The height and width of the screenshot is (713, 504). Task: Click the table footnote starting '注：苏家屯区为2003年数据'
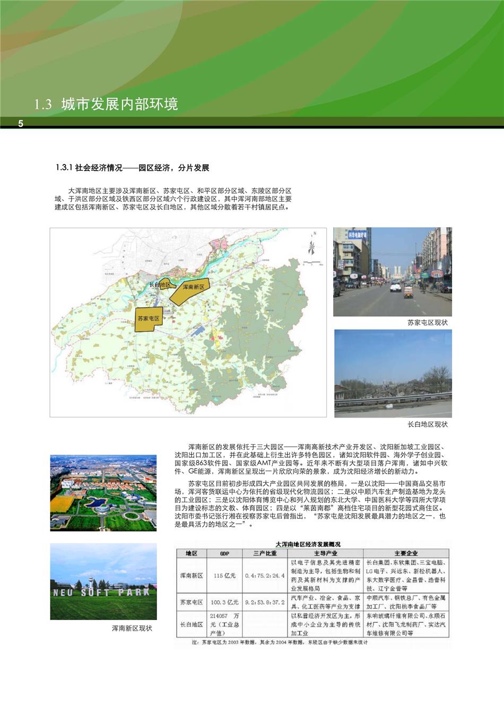pos(281,643)
